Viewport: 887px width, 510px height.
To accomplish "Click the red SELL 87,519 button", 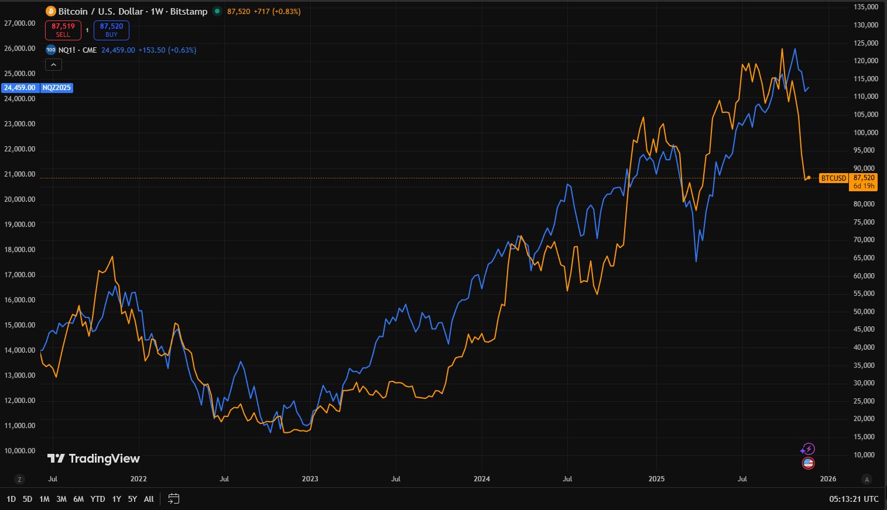I will (x=63, y=30).
